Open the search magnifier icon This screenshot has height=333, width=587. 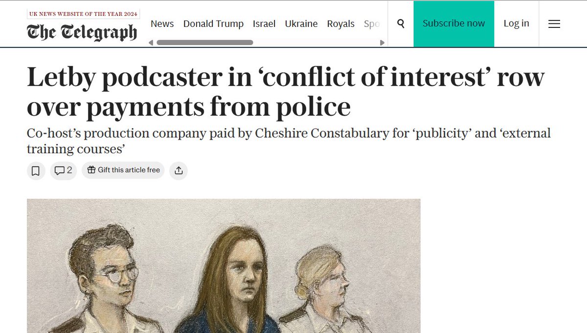[x=401, y=24]
